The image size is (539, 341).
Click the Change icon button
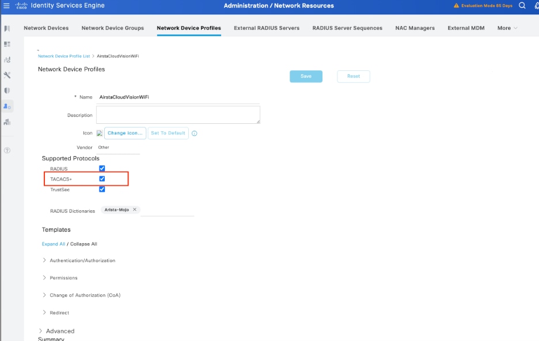click(125, 133)
